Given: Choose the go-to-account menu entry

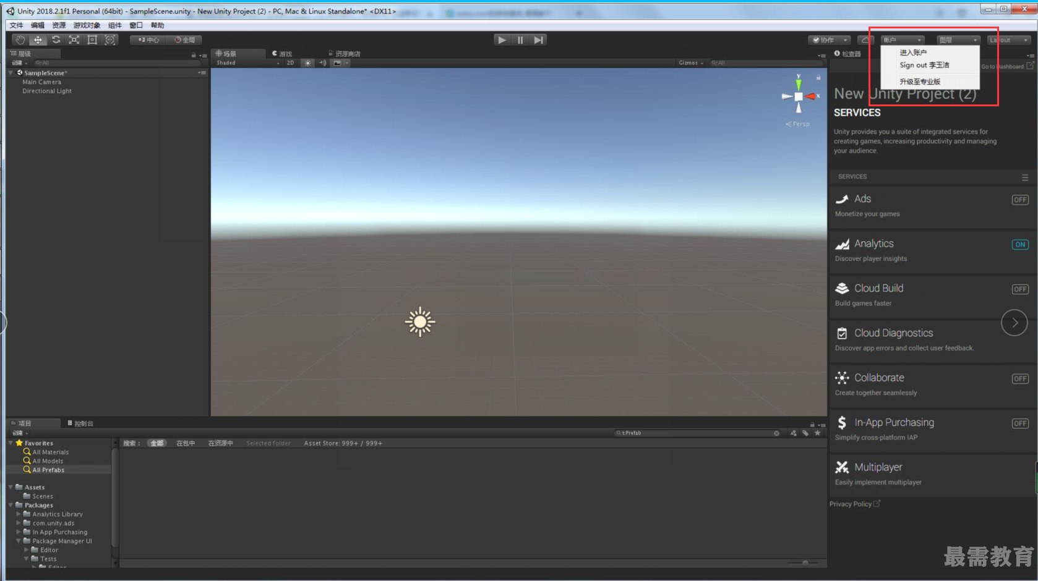Looking at the screenshot, I should tap(913, 53).
